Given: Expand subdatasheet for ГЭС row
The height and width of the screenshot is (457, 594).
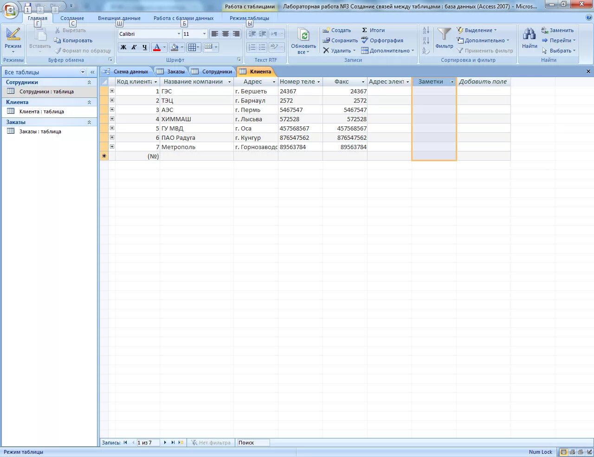Looking at the screenshot, I should tap(112, 91).
